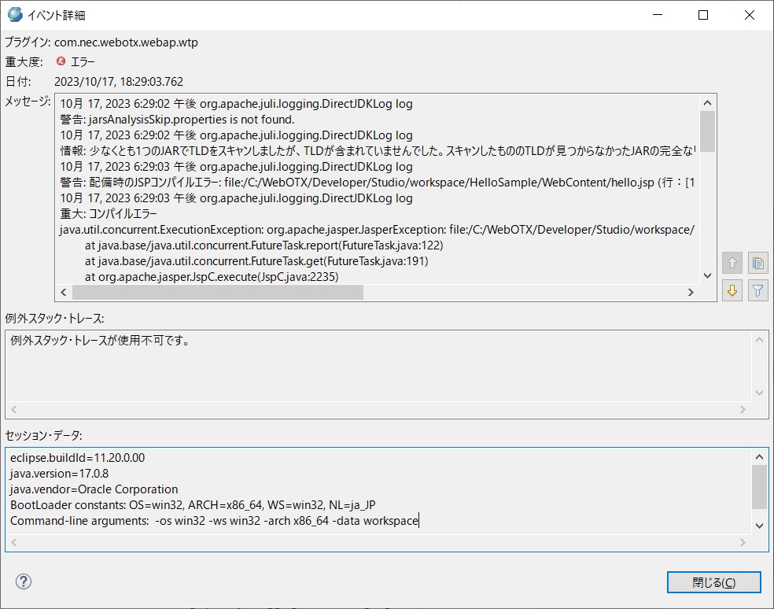Click message pane horizontal scroll left arrow
Image resolution: width=774 pixels, height=609 pixels.
(x=63, y=292)
